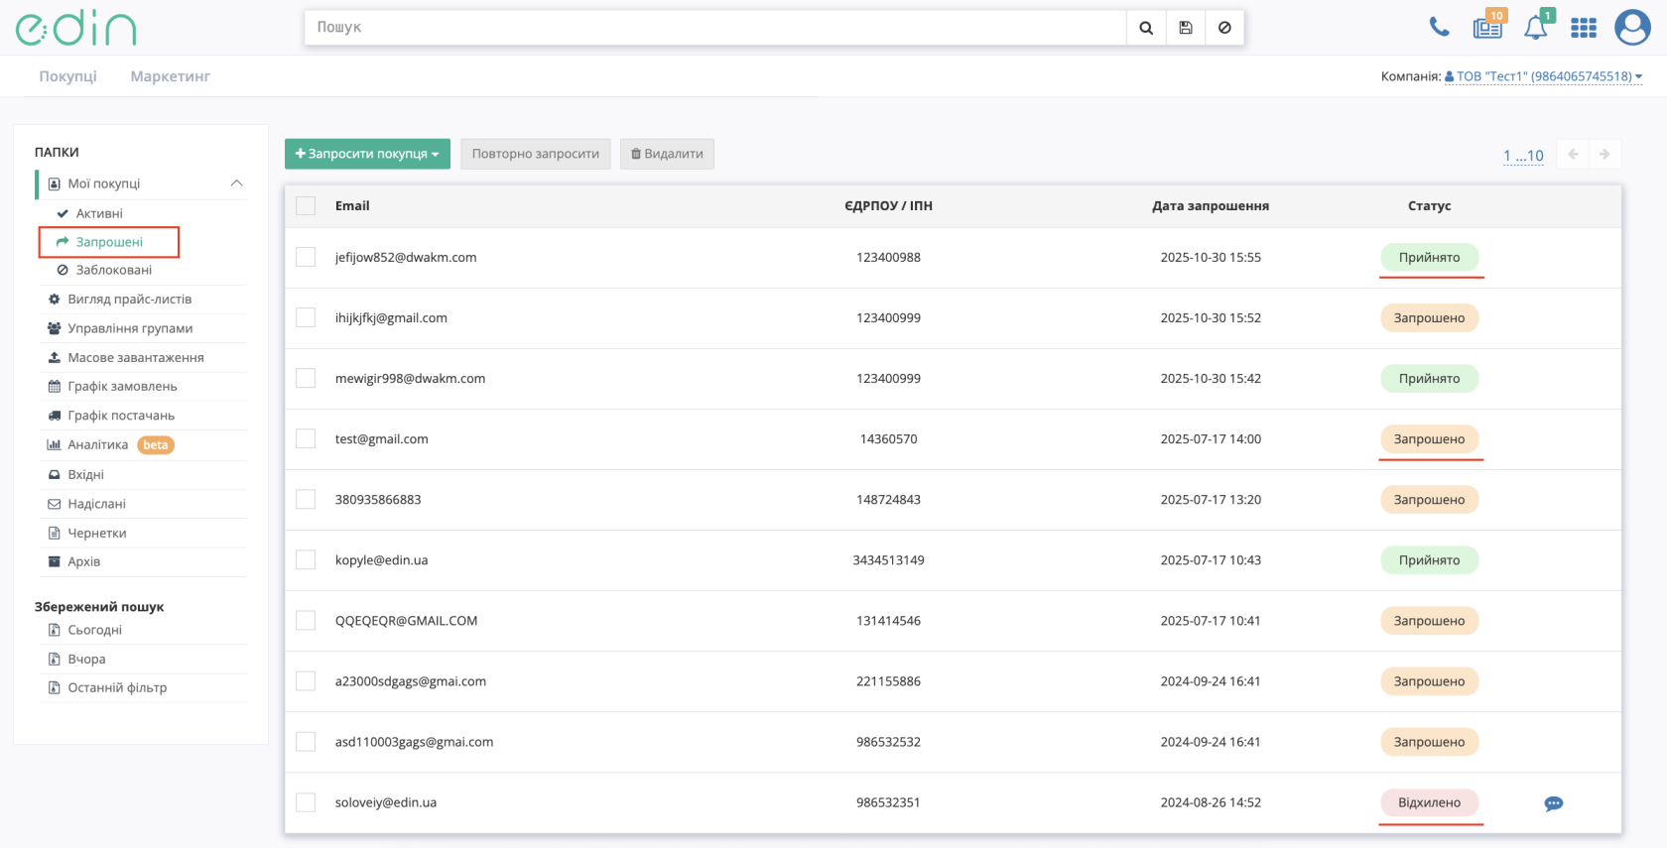Image resolution: width=1667 pixels, height=848 pixels.
Task: Open the phone support icon
Action: click(1439, 27)
